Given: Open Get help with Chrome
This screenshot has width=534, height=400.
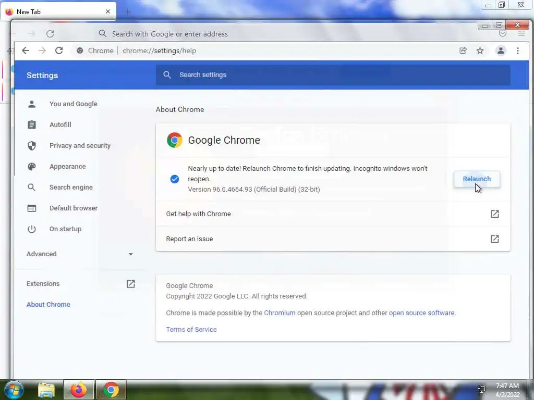Looking at the screenshot, I should point(333,214).
